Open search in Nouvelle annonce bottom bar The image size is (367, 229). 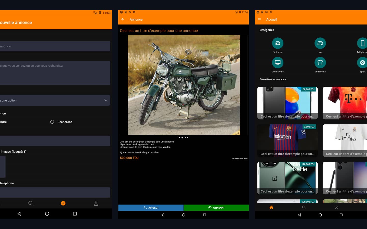point(31,203)
